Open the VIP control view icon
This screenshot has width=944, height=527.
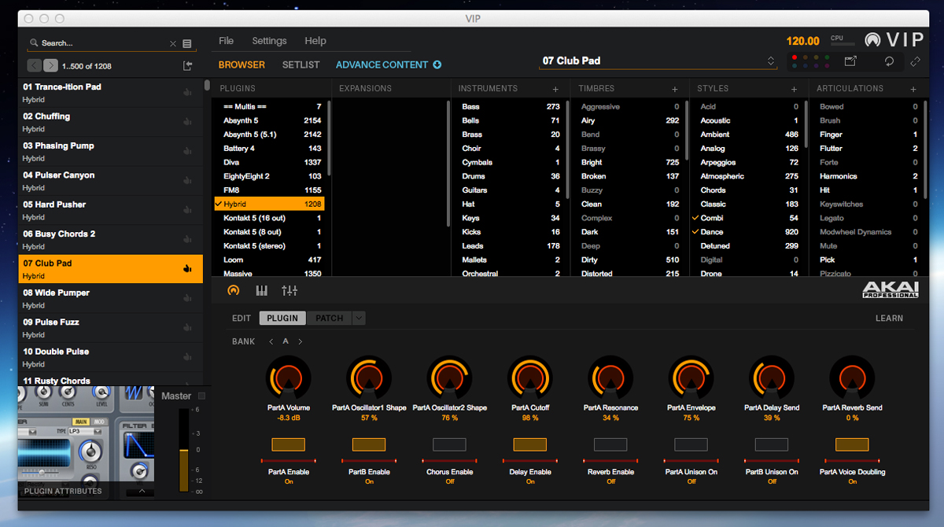click(233, 290)
